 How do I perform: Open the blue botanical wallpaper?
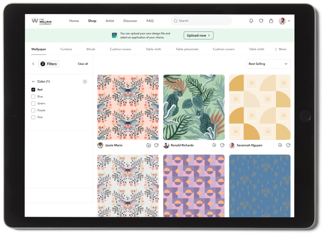click(260, 186)
